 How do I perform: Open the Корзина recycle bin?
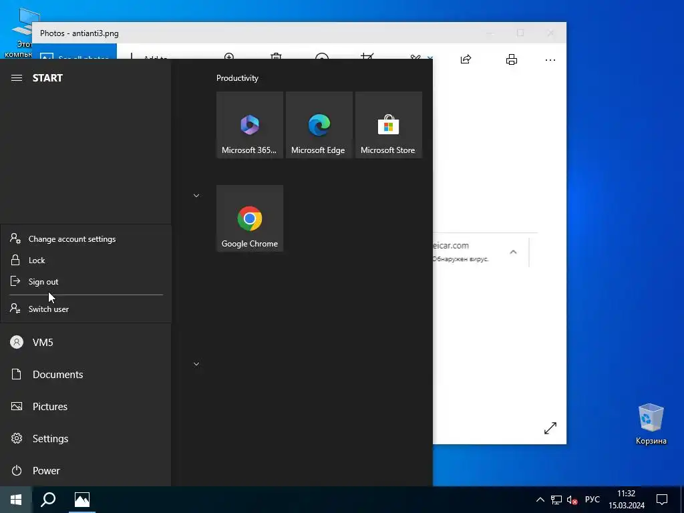[x=651, y=424]
